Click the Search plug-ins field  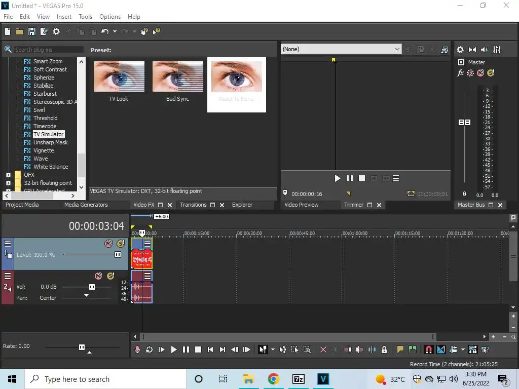(x=49, y=49)
